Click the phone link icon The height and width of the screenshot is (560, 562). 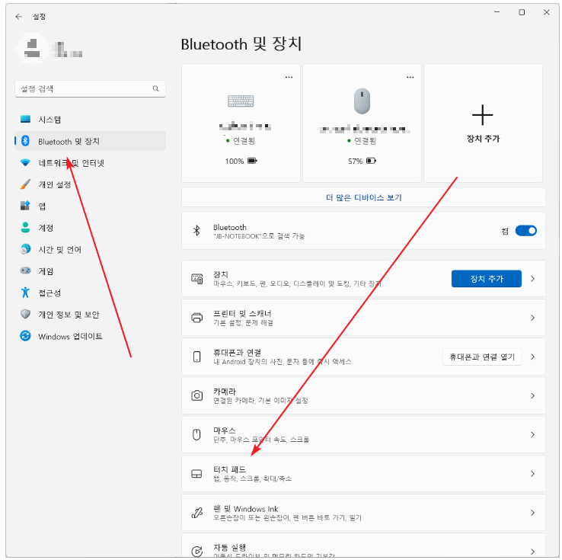(196, 357)
